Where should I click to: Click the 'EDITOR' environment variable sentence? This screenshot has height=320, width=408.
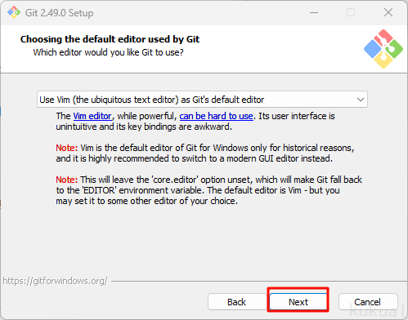(x=198, y=190)
